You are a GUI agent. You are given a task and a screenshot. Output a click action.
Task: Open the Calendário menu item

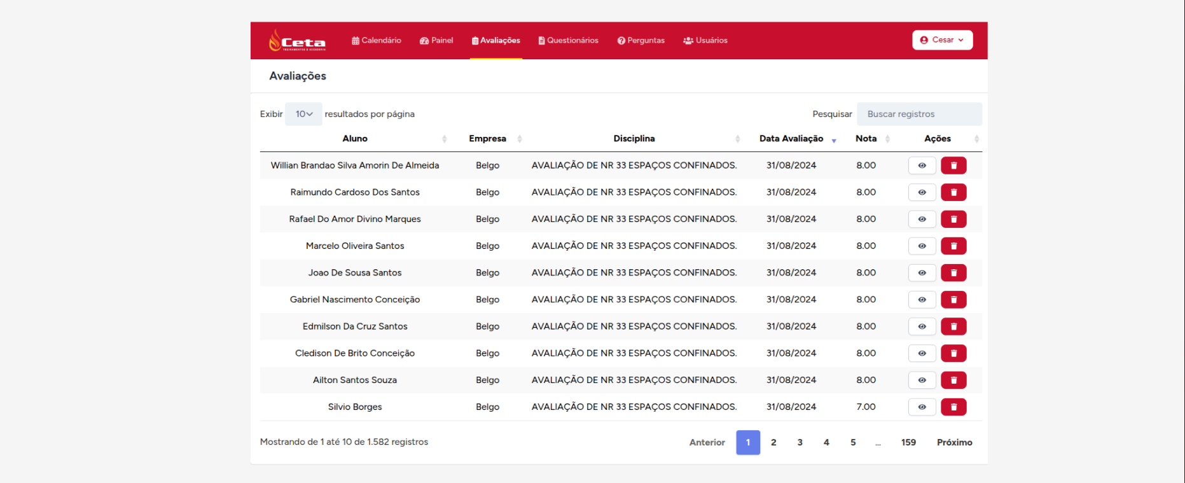coord(377,40)
